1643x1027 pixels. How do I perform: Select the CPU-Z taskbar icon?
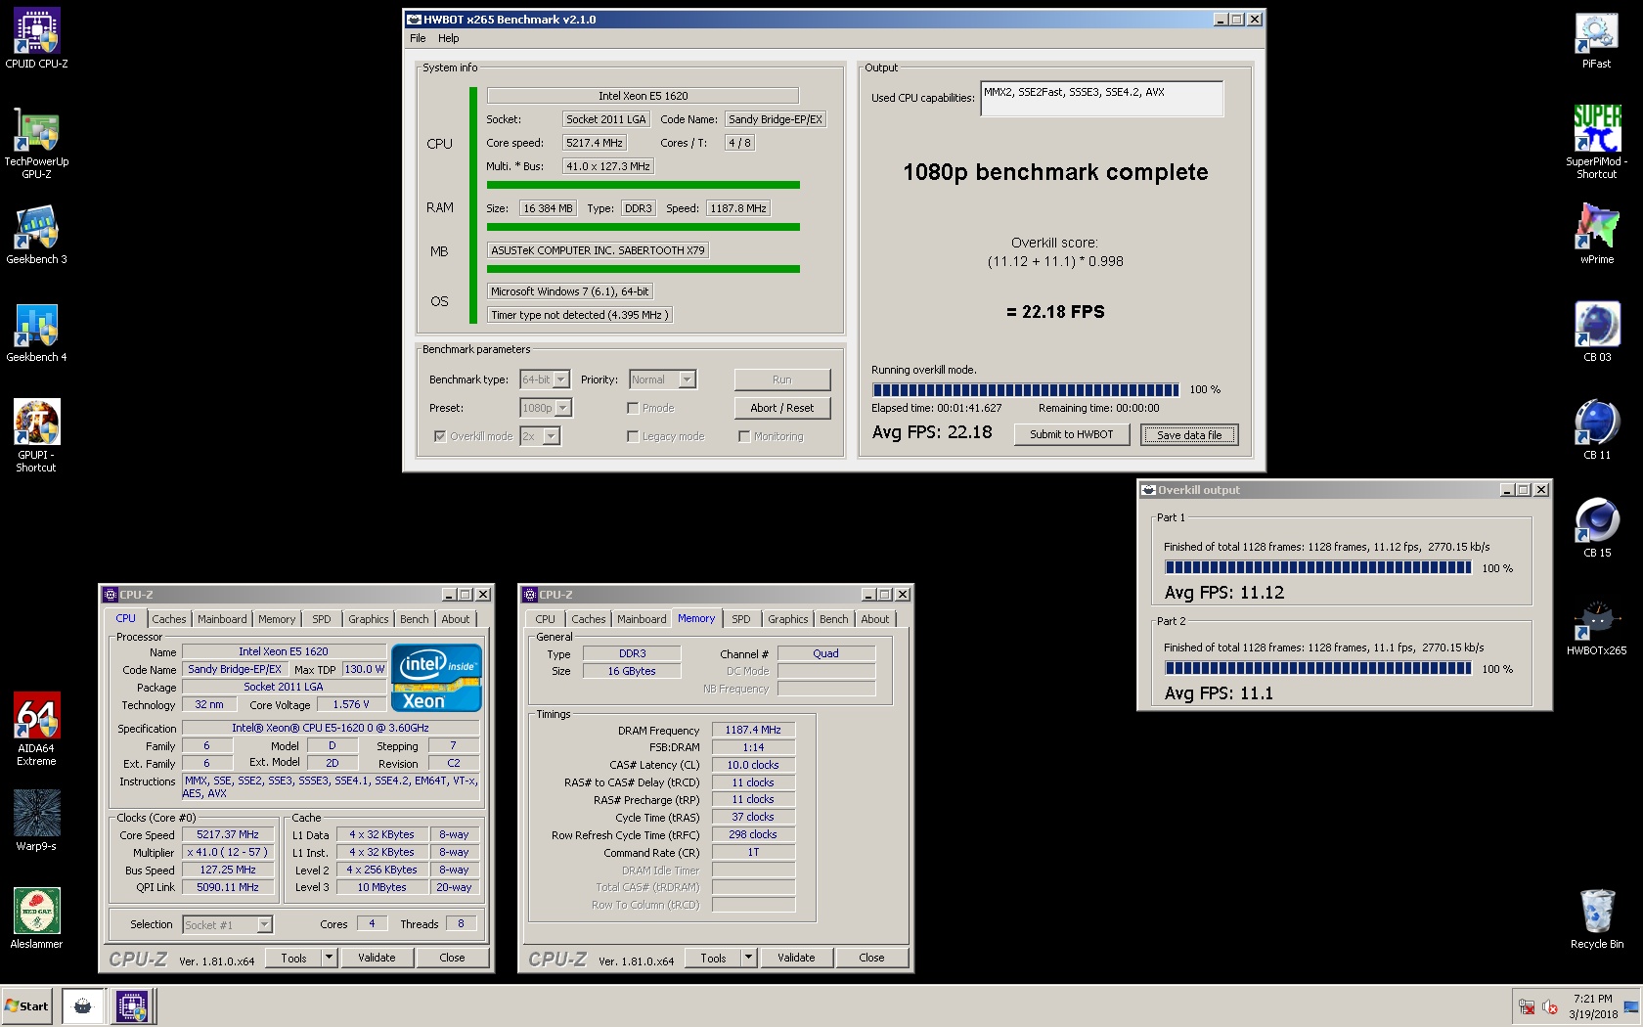(x=131, y=1005)
